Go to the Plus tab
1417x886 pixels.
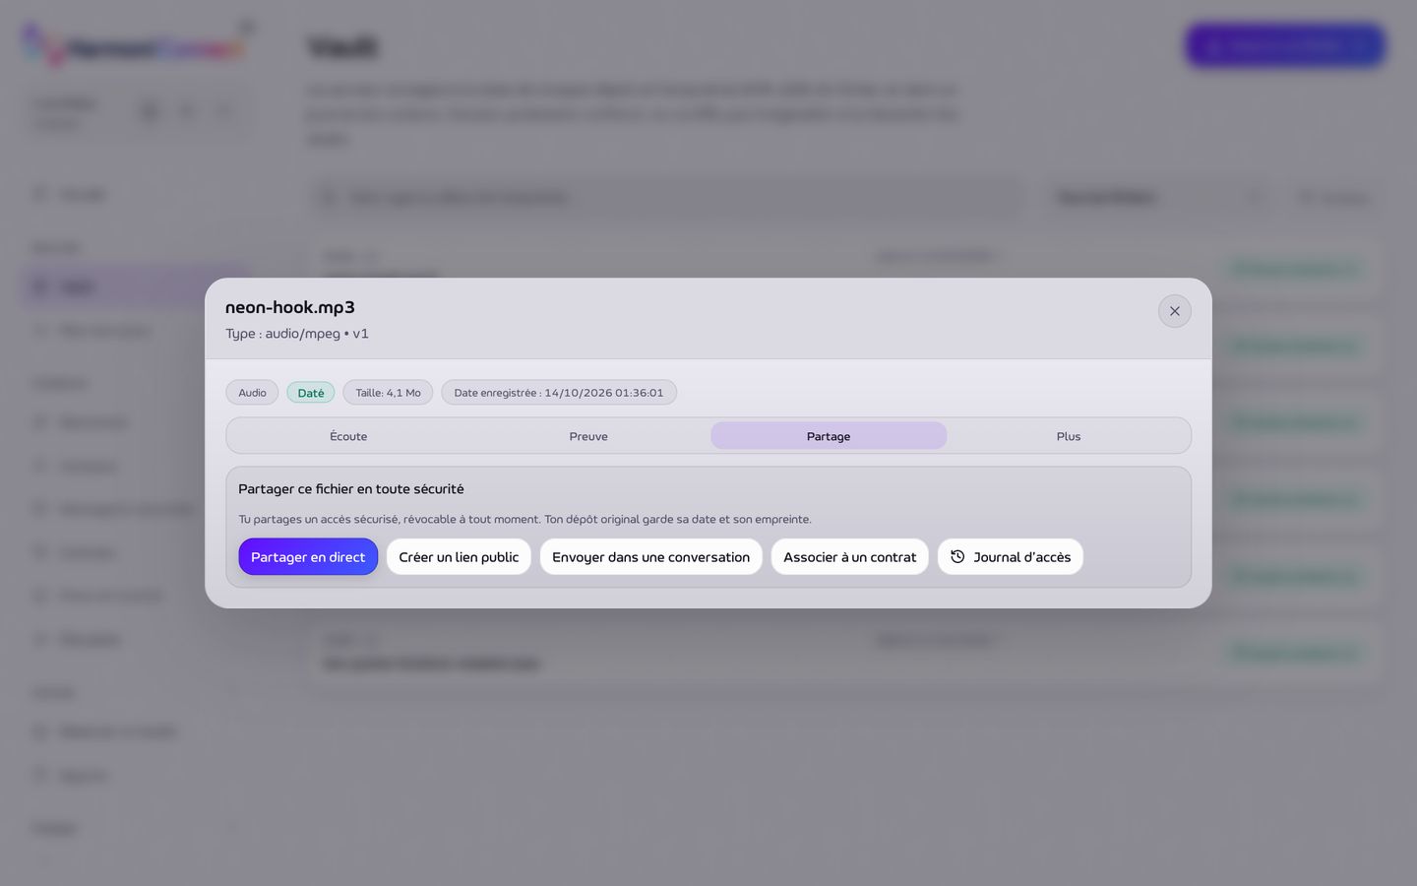(x=1069, y=436)
